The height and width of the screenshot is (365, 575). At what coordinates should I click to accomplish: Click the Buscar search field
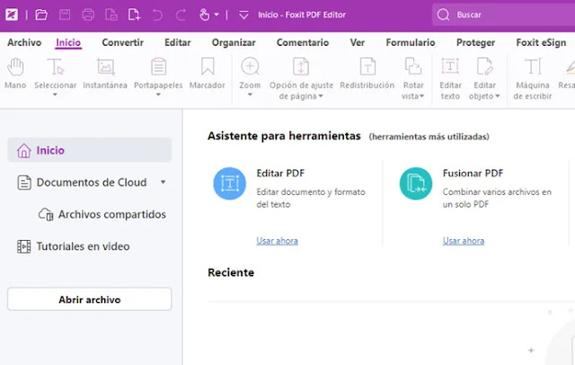pos(503,14)
